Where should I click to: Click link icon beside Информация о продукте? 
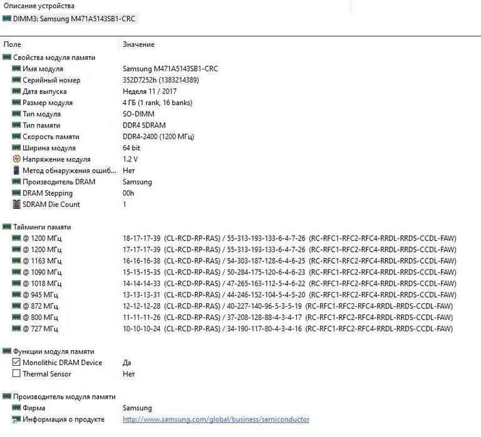[16, 419]
